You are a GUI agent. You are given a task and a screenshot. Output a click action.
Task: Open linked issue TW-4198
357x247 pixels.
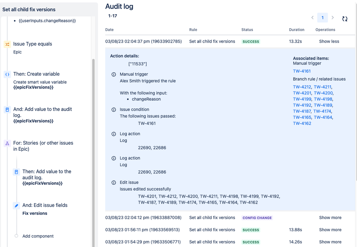[x=323, y=99]
